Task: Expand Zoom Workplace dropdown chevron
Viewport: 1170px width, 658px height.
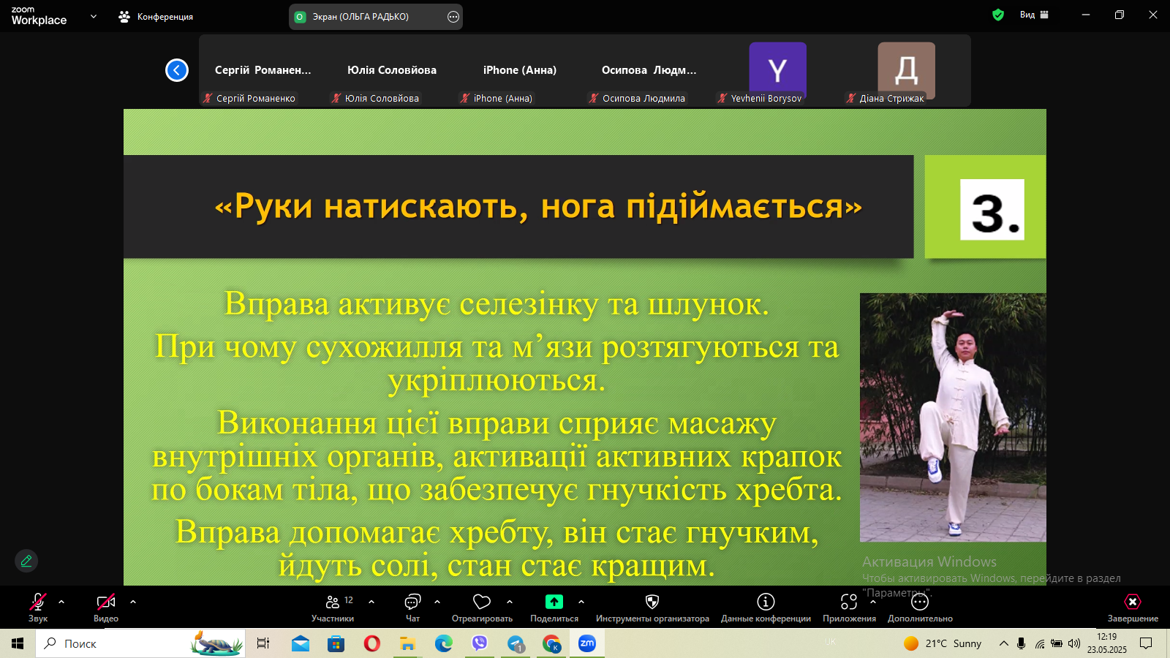Action: 94,15
